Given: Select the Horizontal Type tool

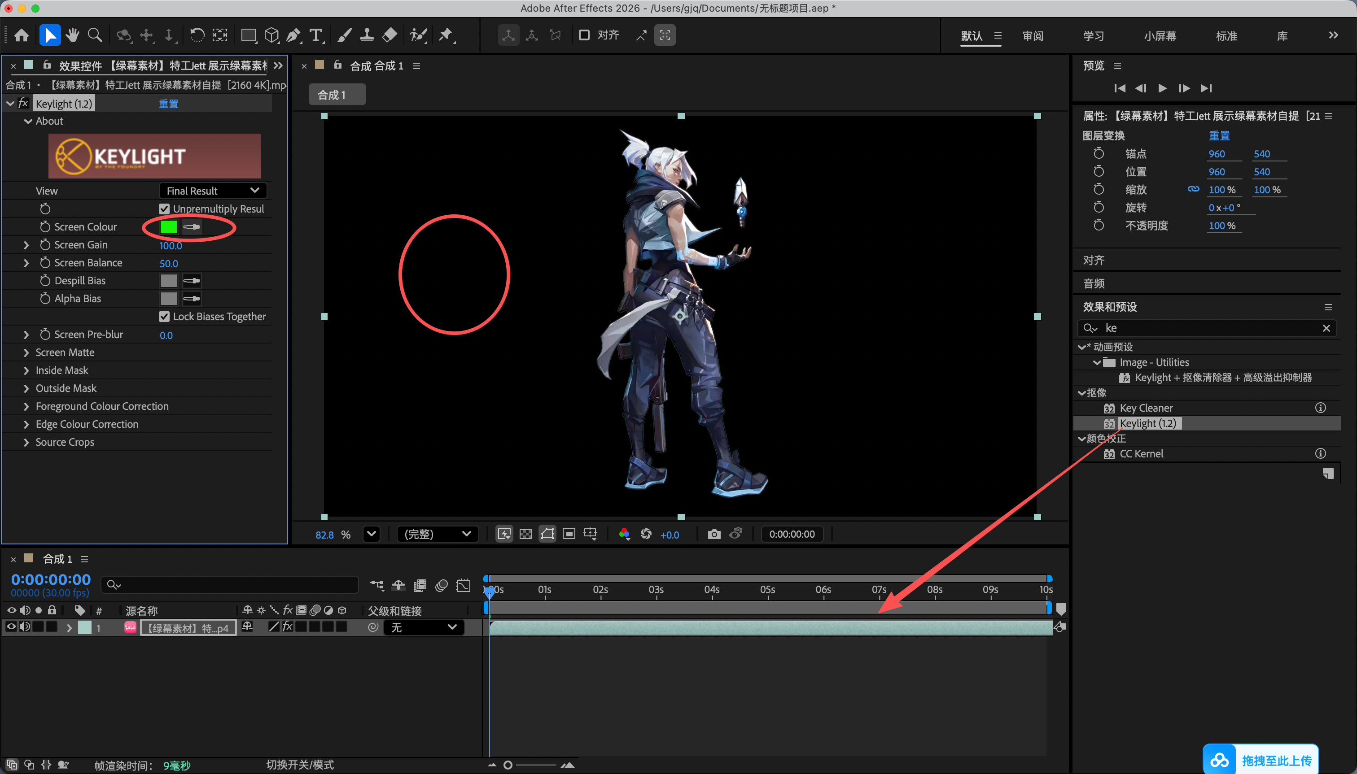Looking at the screenshot, I should (x=316, y=35).
